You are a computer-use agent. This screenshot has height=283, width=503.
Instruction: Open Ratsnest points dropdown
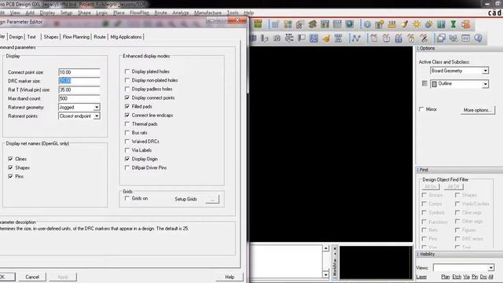[x=97, y=116]
